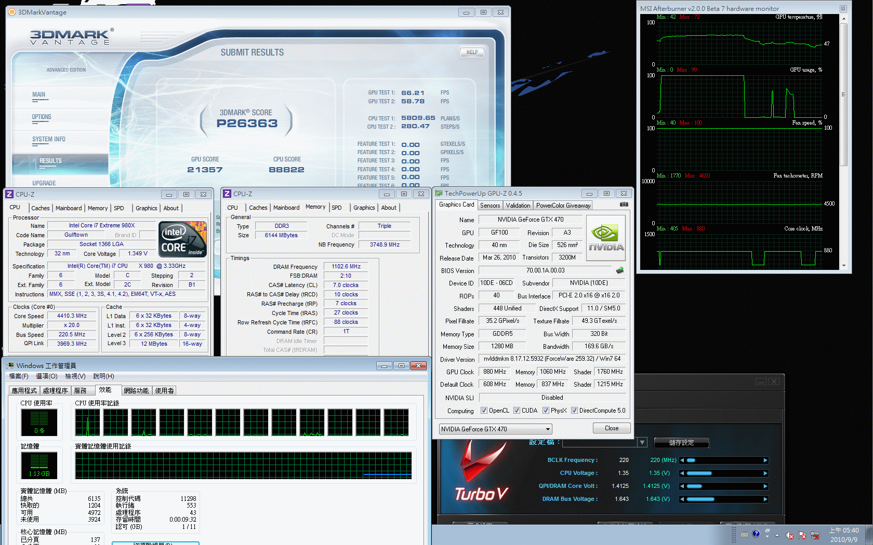This screenshot has height=545, width=873.
Task: Go to MAIN in 3DMark Vantage sidebar
Action: (38, 95)
